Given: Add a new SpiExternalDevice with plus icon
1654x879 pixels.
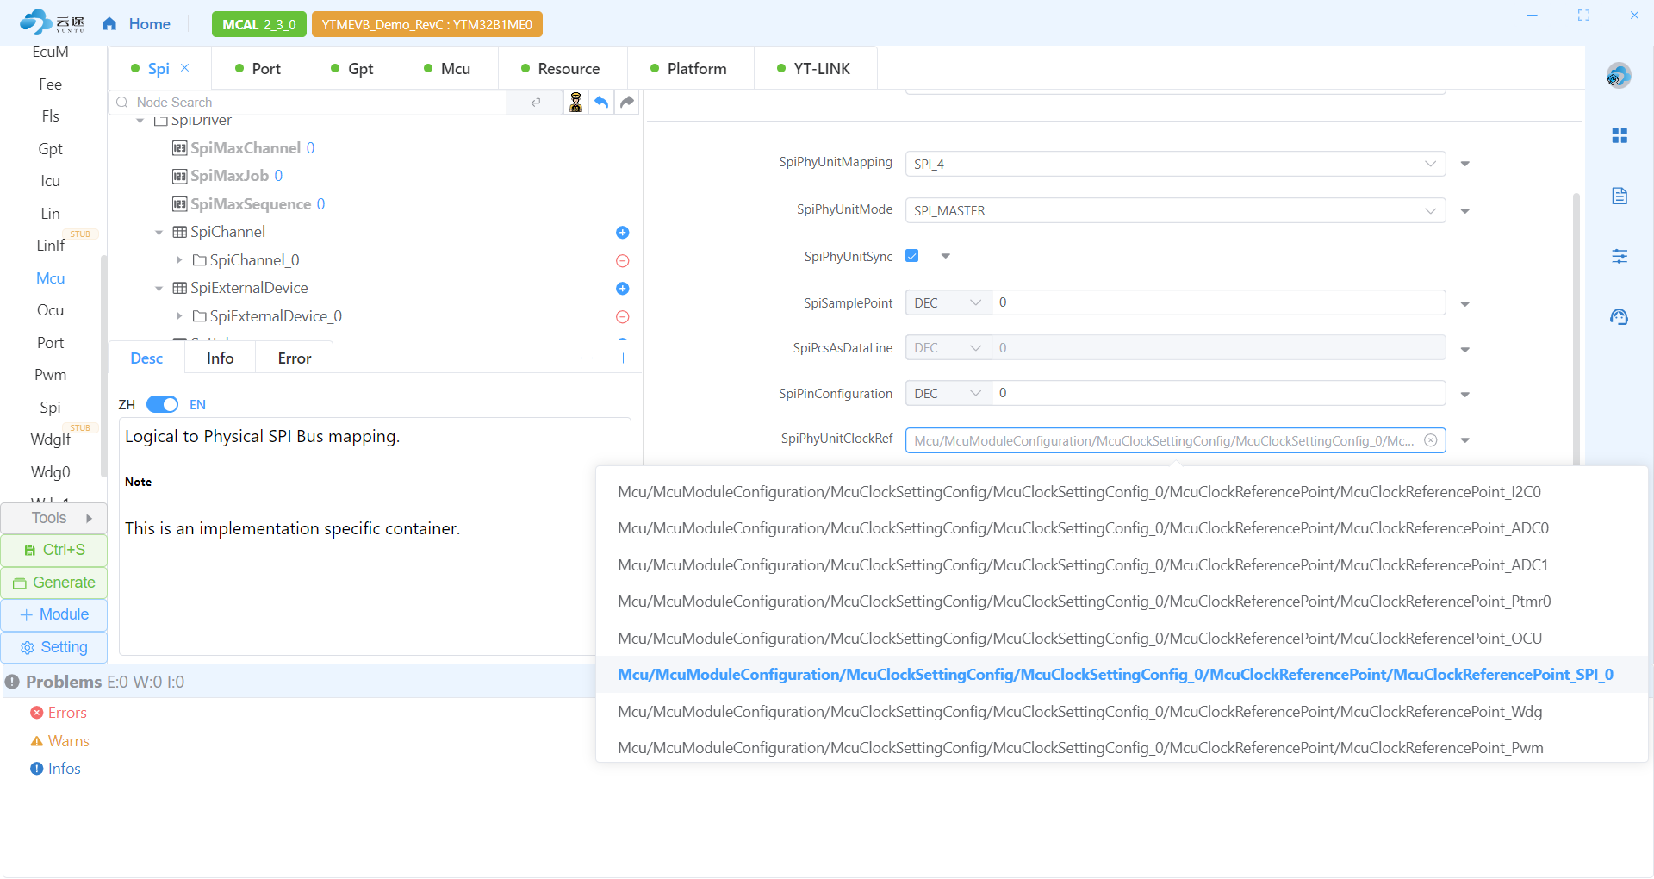Looking at the screenshot, I should 623,289.
